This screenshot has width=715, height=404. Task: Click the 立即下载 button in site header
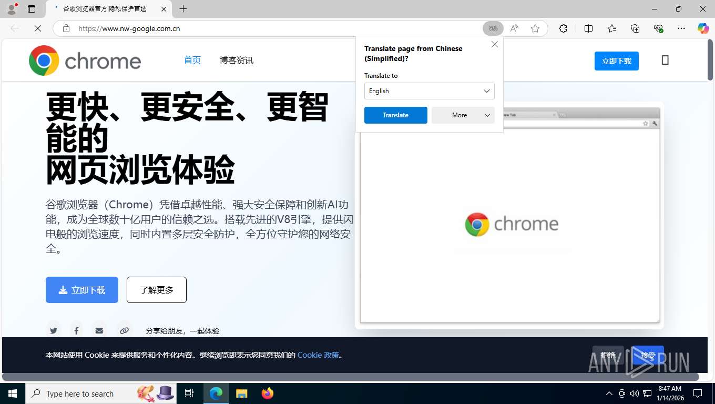click(617, 61)
